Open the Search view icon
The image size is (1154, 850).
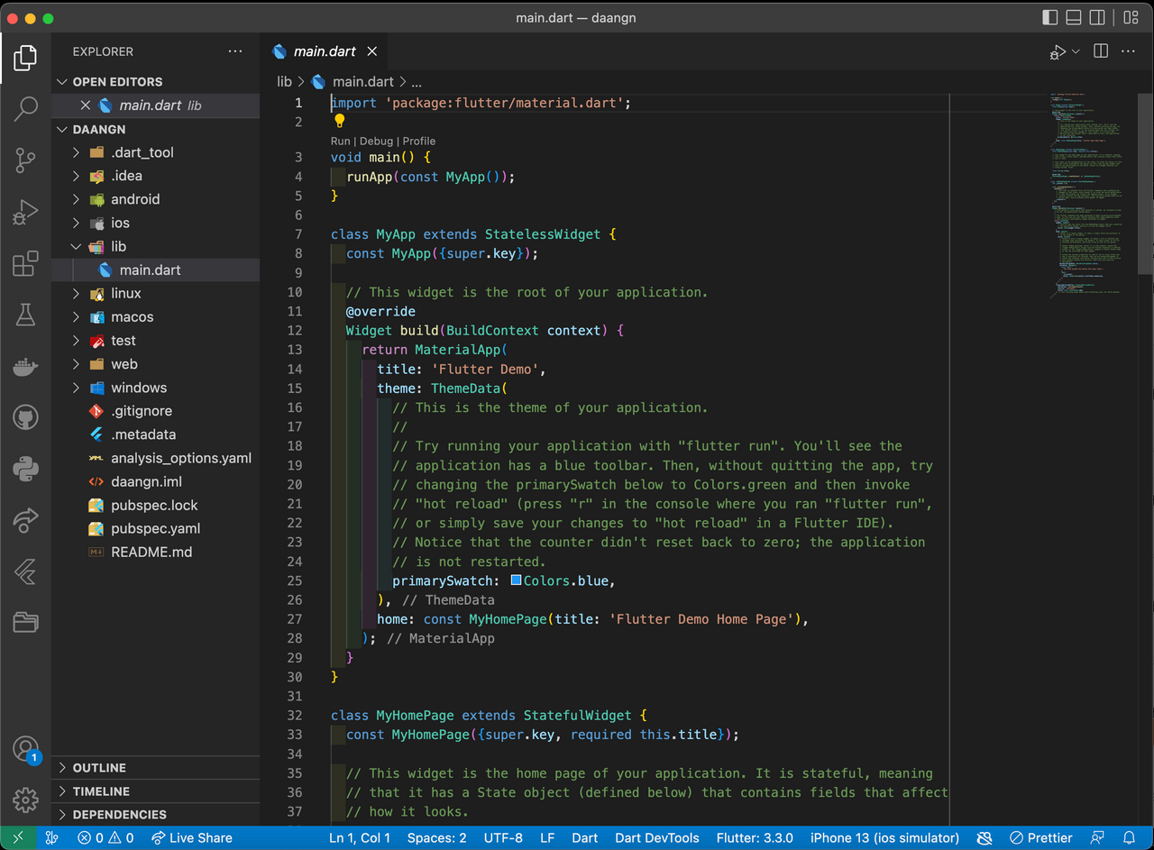click(x=25, y=109)
